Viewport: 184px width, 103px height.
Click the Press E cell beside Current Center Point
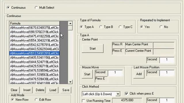tap(118, 51)
